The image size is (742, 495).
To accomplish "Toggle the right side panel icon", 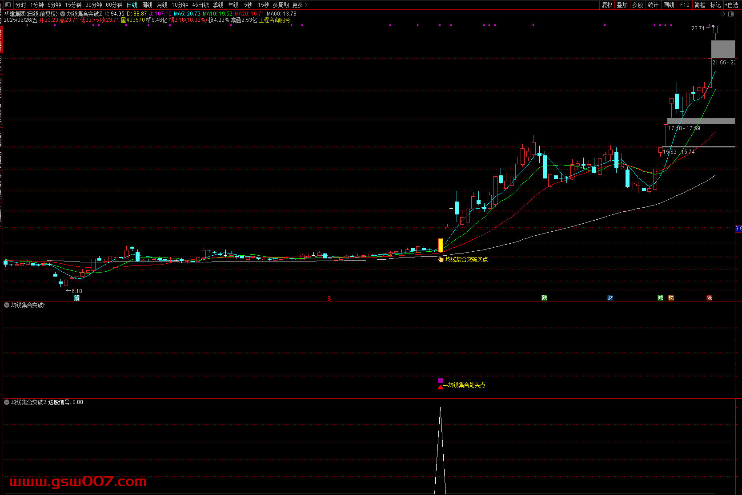I will [x=730, y=14].
